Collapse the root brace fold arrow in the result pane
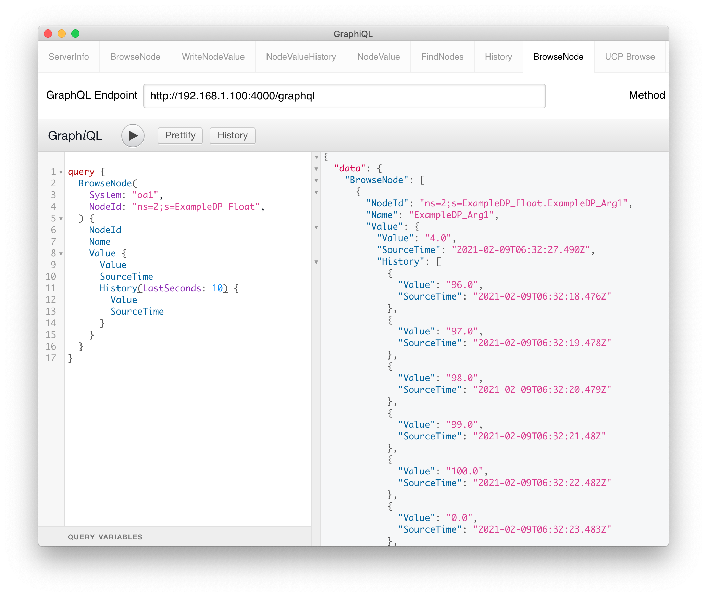The image size is (707, 597). (x=317, y=157)
